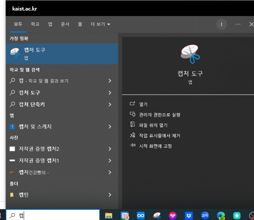Click the large 캡처 도구 scissors icon in the preview
254x220 pixels.
pyautogui.click(x=190, y=54)
